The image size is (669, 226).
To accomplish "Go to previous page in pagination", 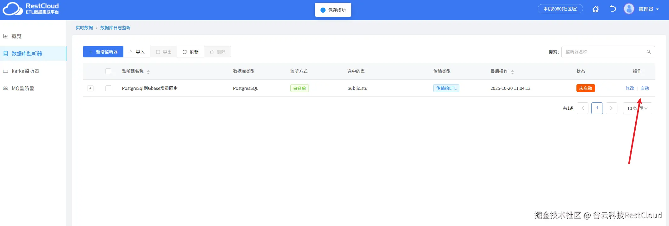I will point(582,108).
